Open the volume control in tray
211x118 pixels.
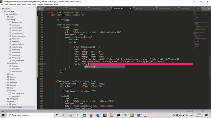tap(187, 115)
